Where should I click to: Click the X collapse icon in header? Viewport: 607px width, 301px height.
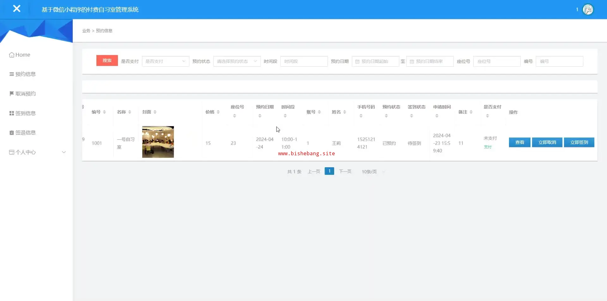click(17, 9)
